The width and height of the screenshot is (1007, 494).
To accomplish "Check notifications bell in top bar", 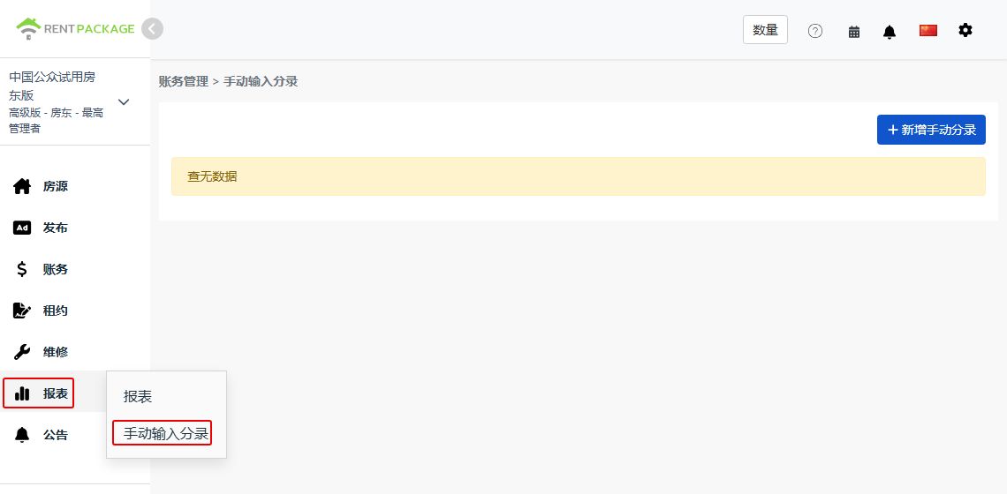I will pyautogui.click(x=890, y=32).
